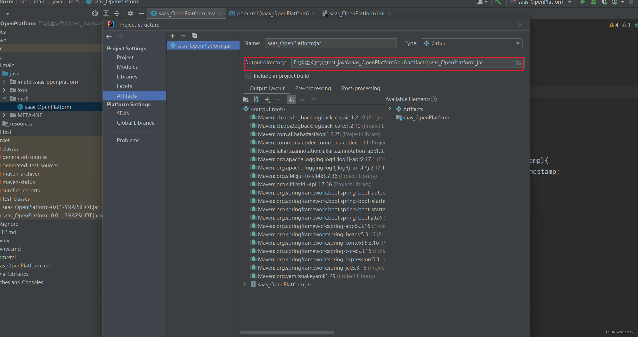Run the application with the green play icon

tap(583, 2)
